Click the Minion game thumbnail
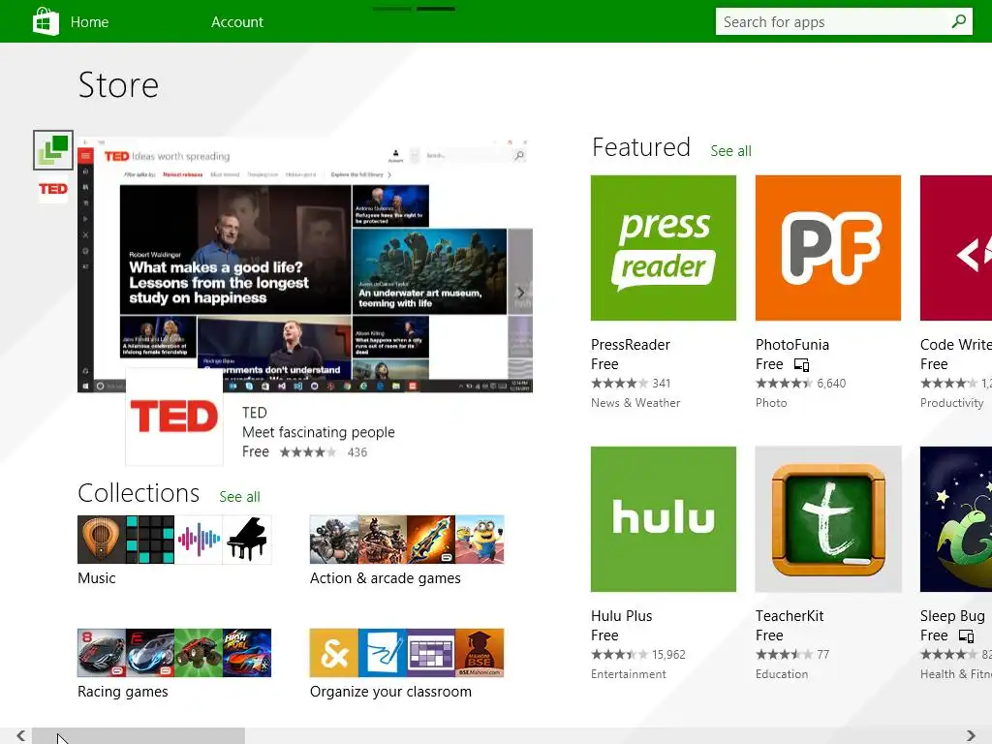This screenshot has width=992, height=744. coord(480,540)
